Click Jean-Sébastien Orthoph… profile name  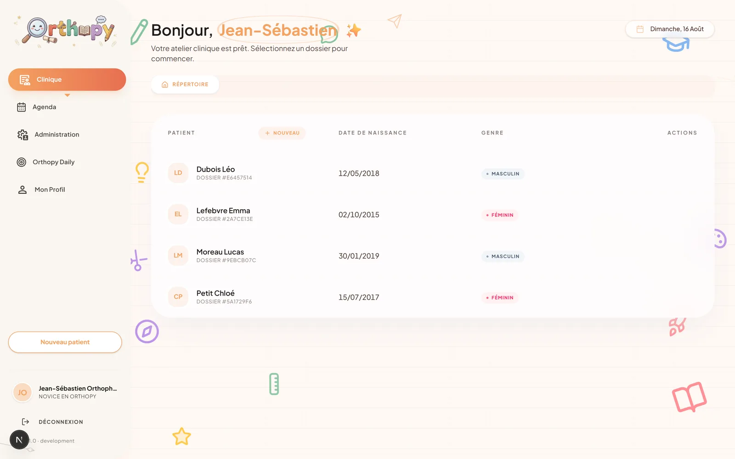pyautogui.click(x=78, y=388)
